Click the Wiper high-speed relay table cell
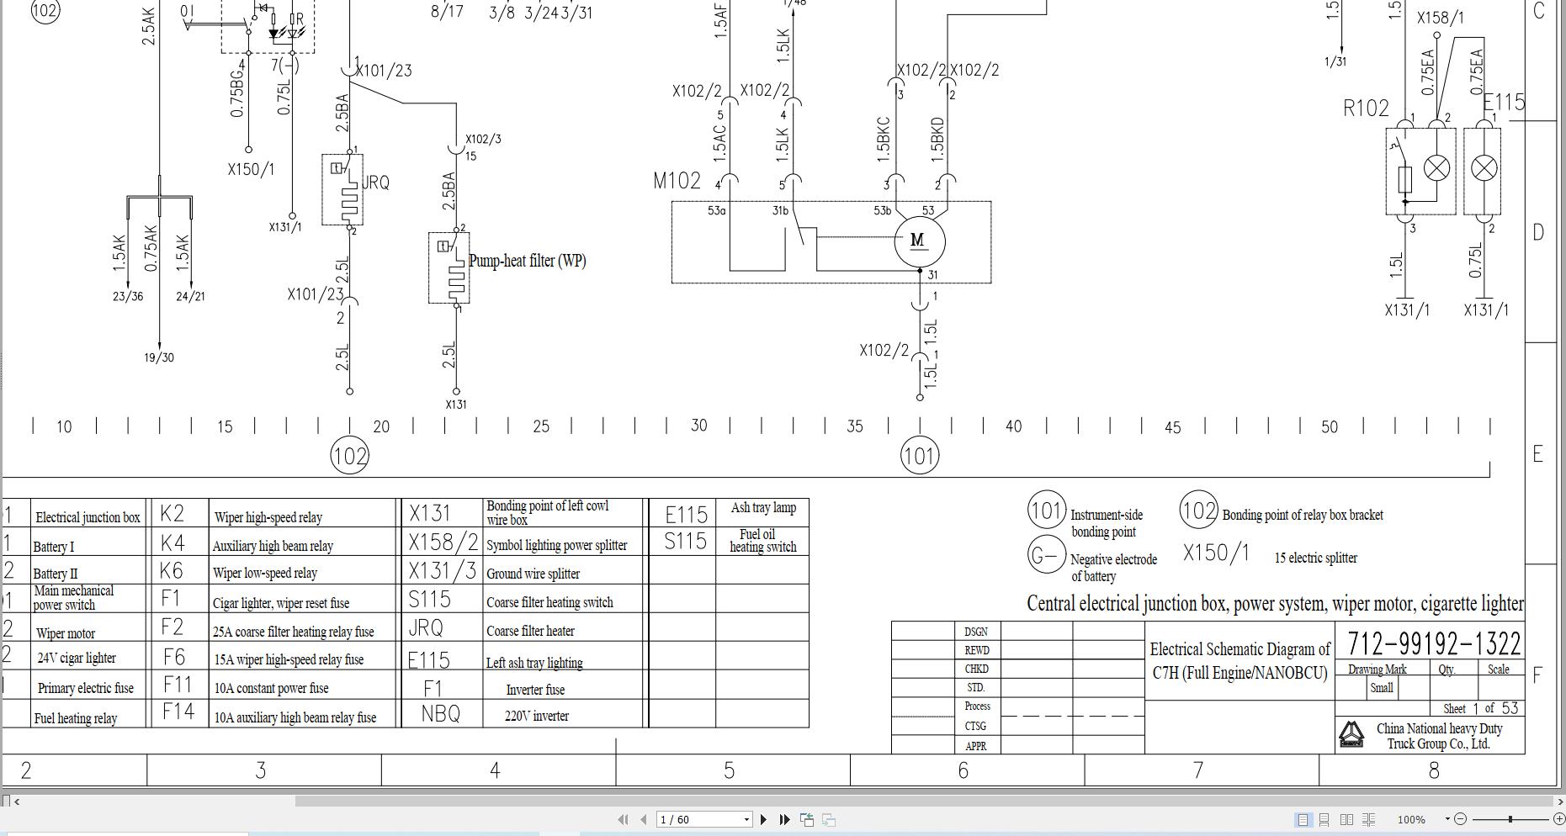Screen dimensions: 1566x836 pos(302,513)
